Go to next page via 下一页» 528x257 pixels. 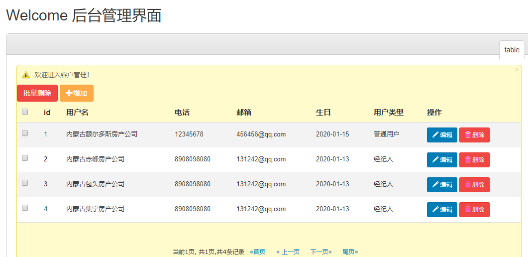(321, 252)
